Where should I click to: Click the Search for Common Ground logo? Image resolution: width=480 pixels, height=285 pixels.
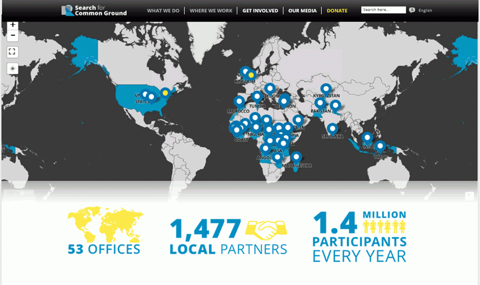[95, 10]
